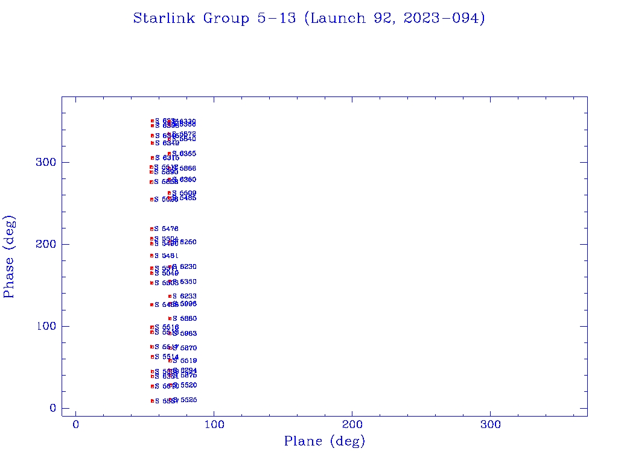Click the satellite label 'S 5525'
This screenshot has width=618, height=463.
tap(185, 400)
